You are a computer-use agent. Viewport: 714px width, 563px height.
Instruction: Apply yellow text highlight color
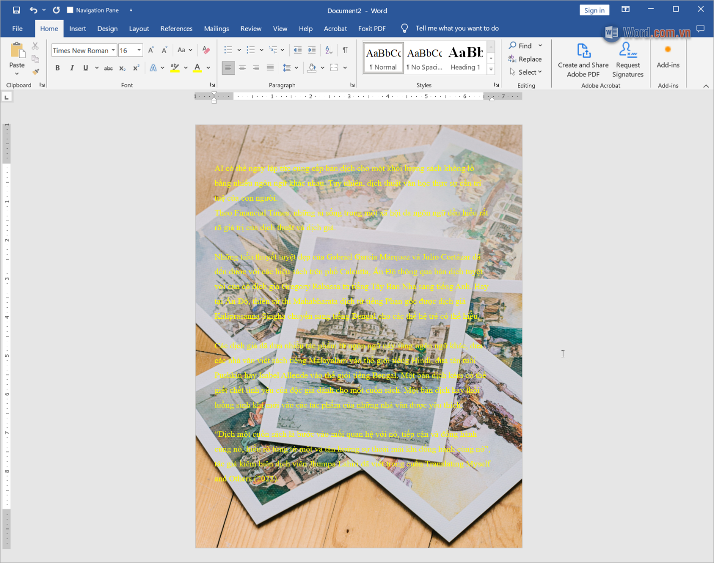coord(175,68)
